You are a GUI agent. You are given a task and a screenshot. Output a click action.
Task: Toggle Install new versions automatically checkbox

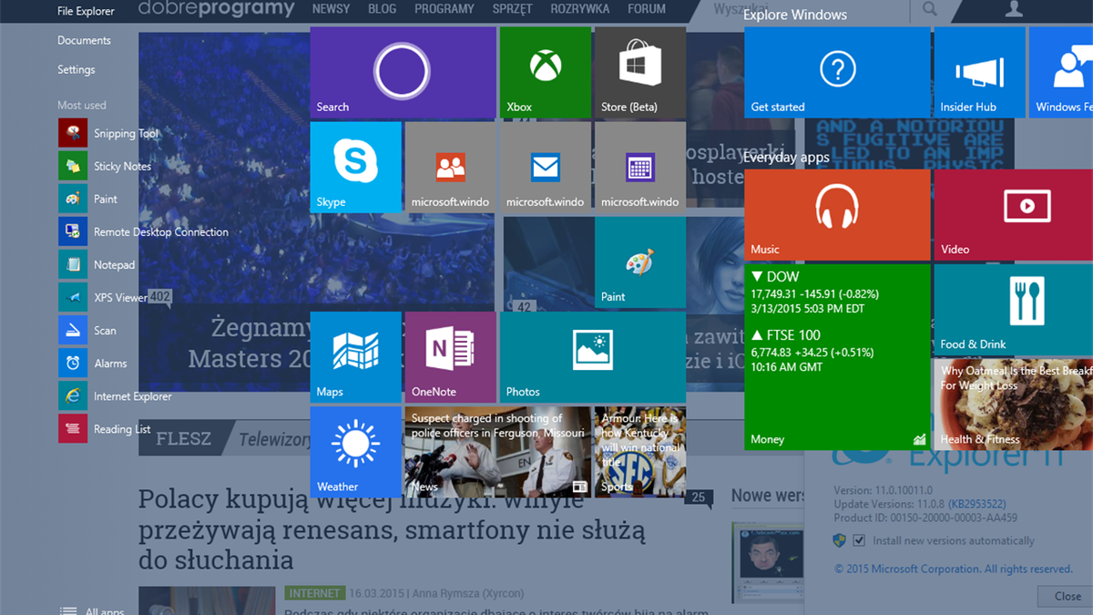pos(858,540)
